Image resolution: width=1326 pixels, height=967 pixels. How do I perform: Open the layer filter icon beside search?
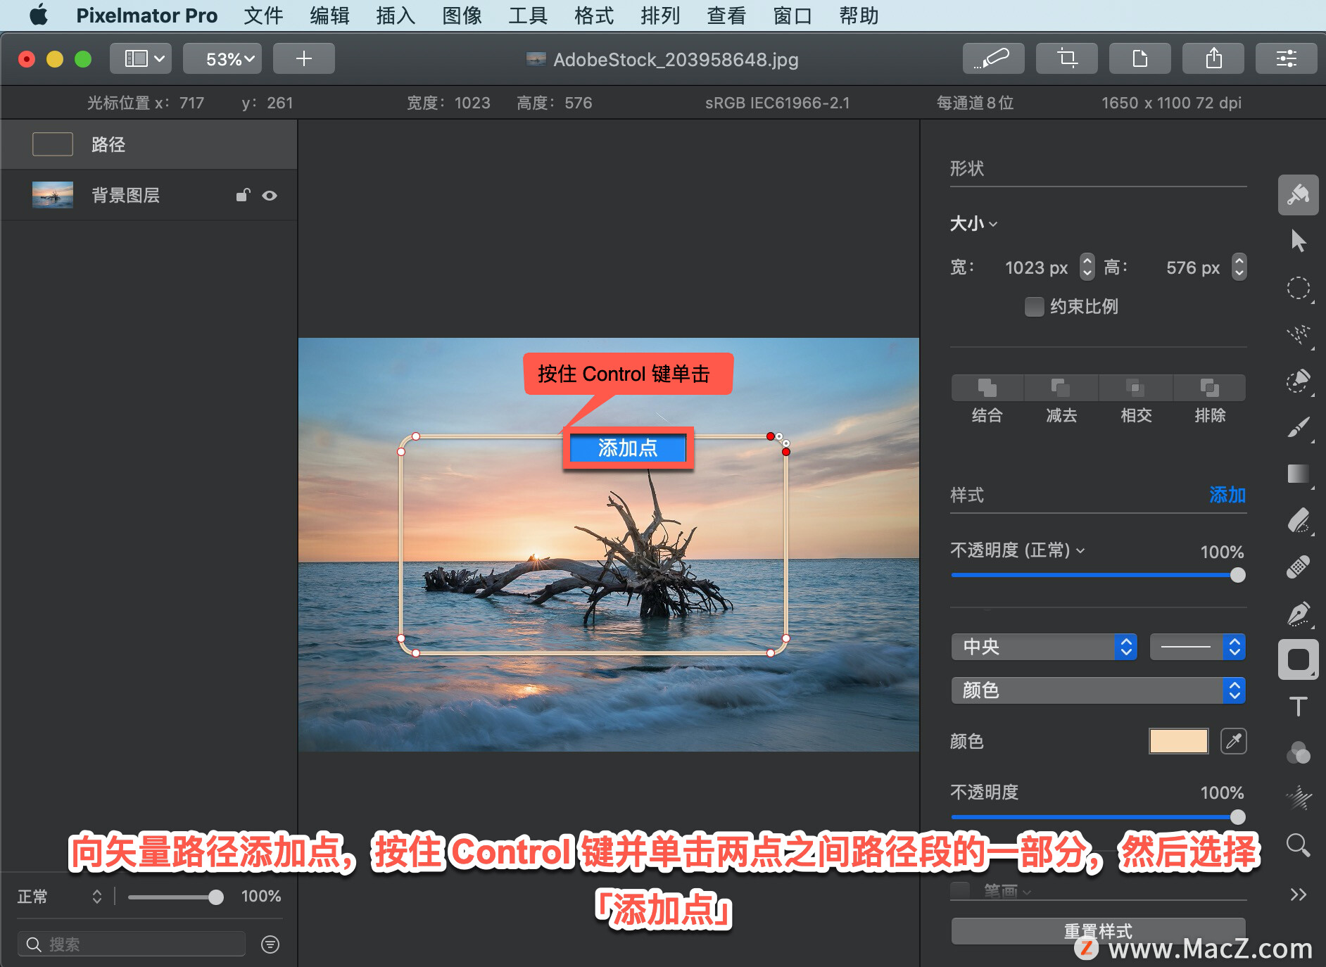click(x=270, y=944)
